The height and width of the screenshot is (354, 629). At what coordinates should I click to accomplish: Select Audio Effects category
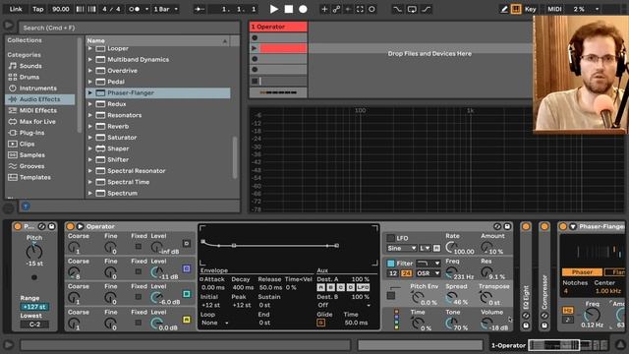pyautogui.click(x=39, y=99)
